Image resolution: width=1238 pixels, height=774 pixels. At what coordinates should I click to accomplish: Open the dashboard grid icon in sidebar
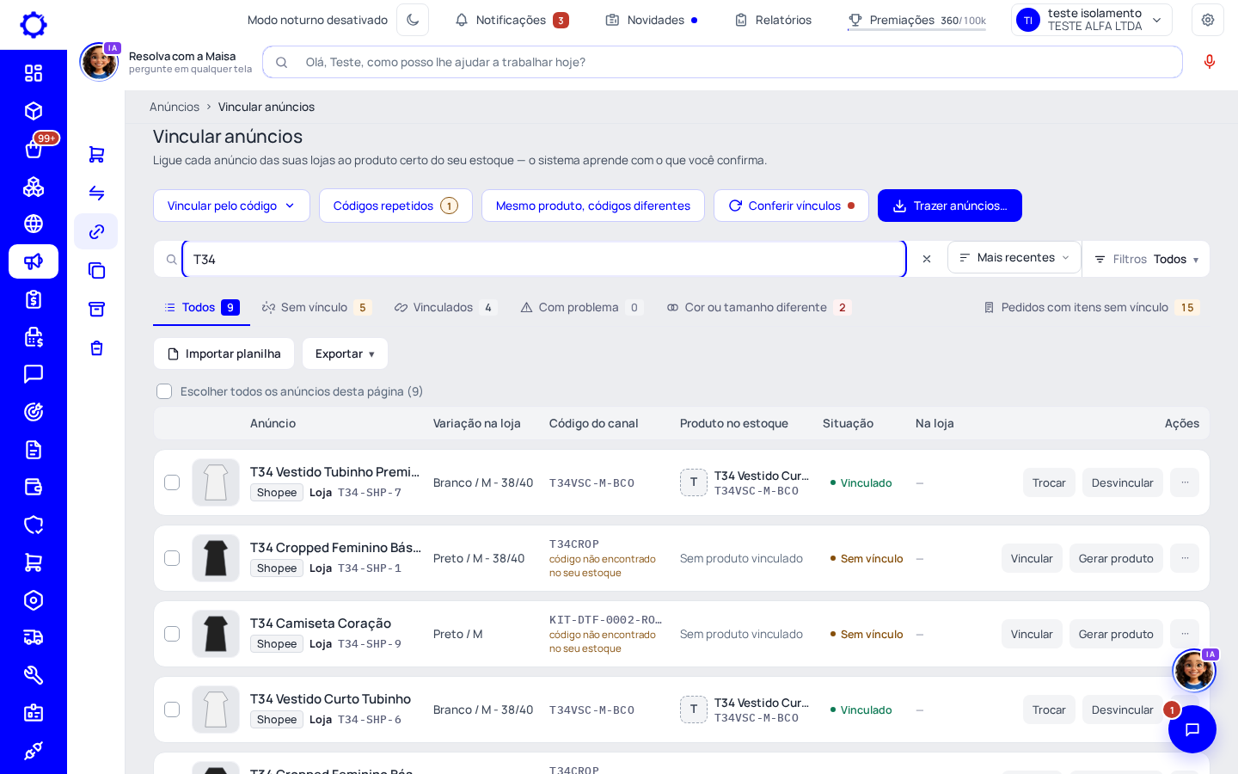(34, 73)
